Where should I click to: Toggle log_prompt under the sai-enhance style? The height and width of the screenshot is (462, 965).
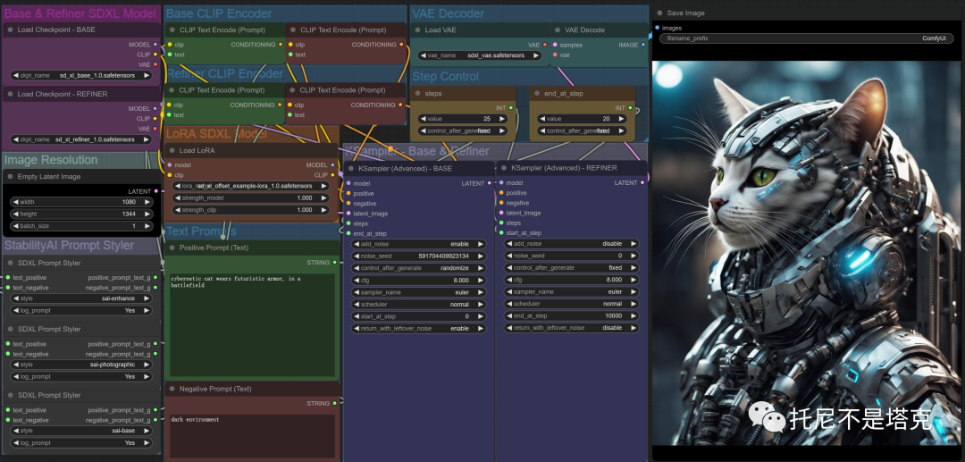81,310
